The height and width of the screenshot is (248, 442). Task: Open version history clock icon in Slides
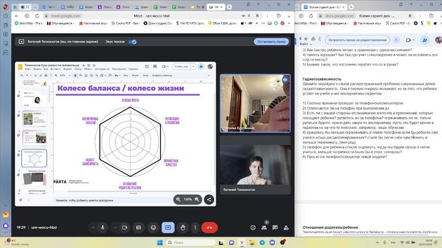146,67
